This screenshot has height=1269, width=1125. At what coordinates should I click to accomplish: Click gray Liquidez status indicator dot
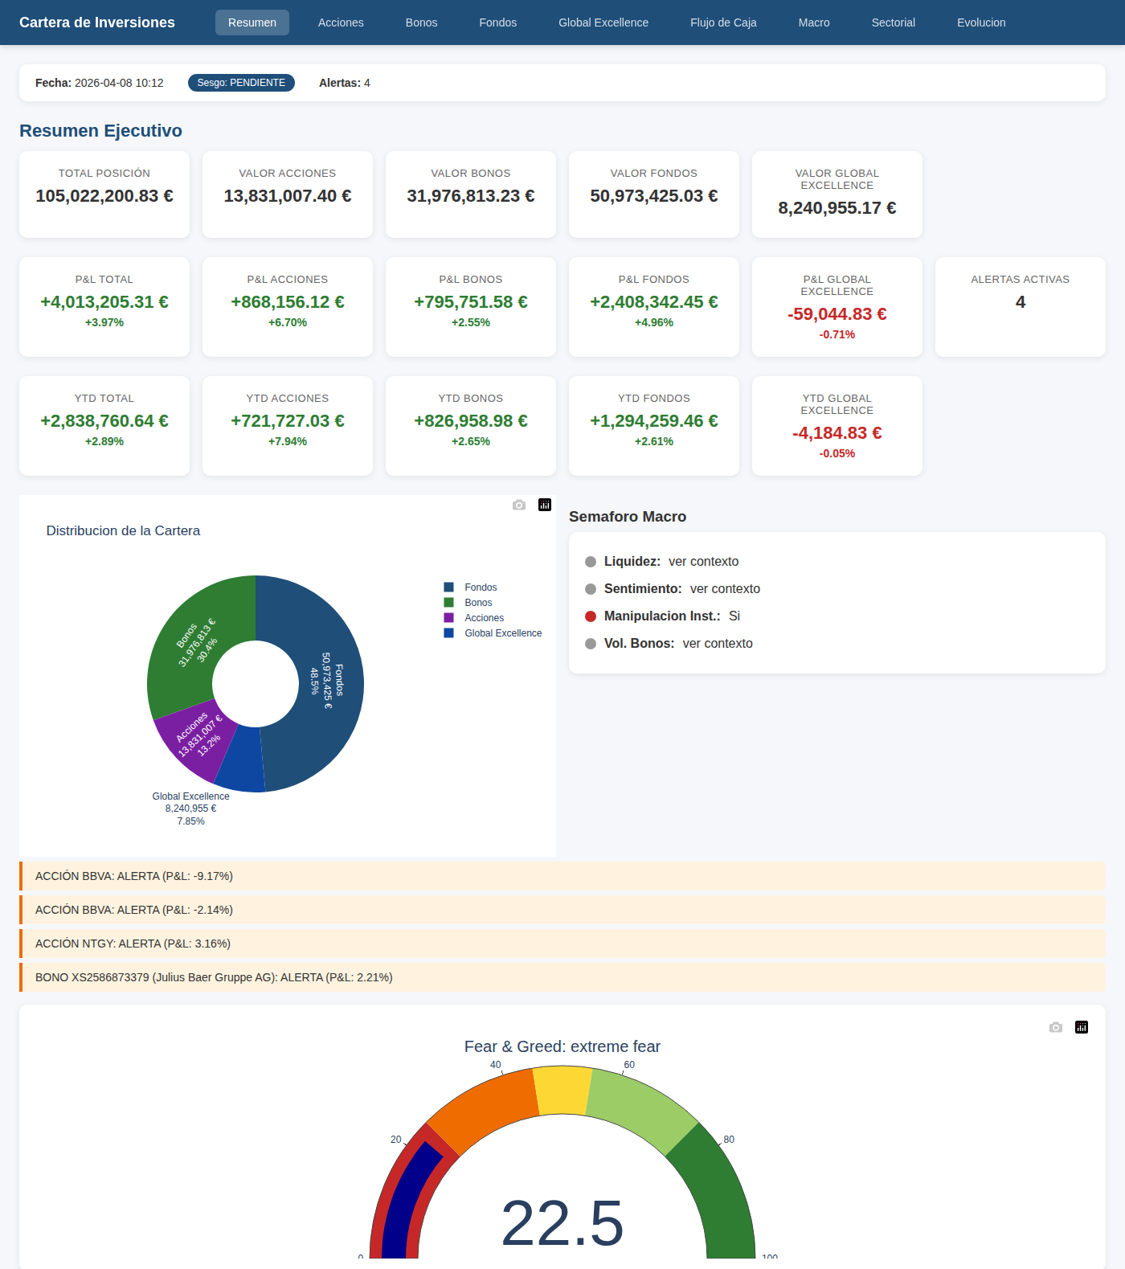click(591, 562)
